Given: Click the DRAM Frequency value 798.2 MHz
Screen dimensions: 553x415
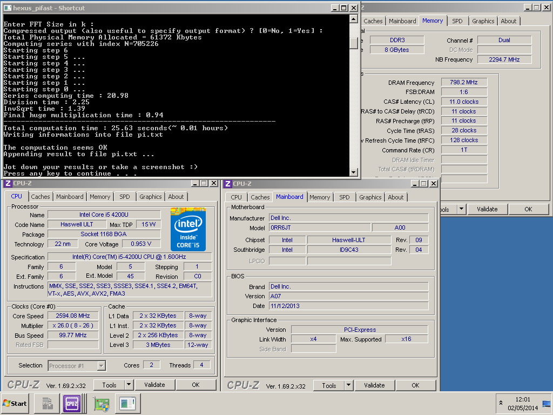Looking at the screenshot, I should click(464, 82).
